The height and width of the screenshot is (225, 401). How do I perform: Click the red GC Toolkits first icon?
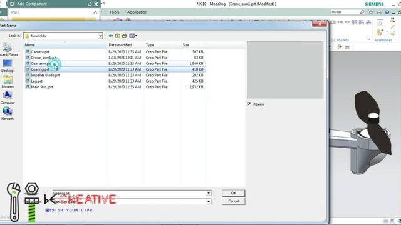(333, 22)
